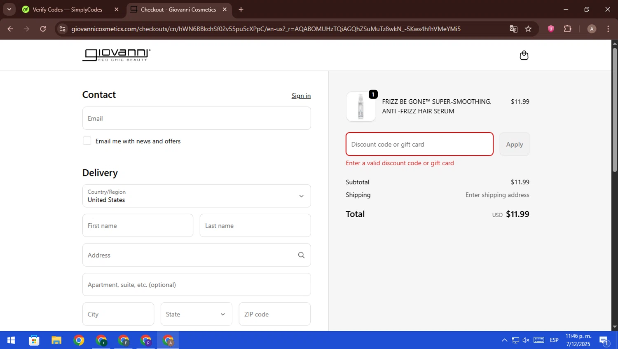Click the City field
Screen dimensions: 618x349
(118, 314)
